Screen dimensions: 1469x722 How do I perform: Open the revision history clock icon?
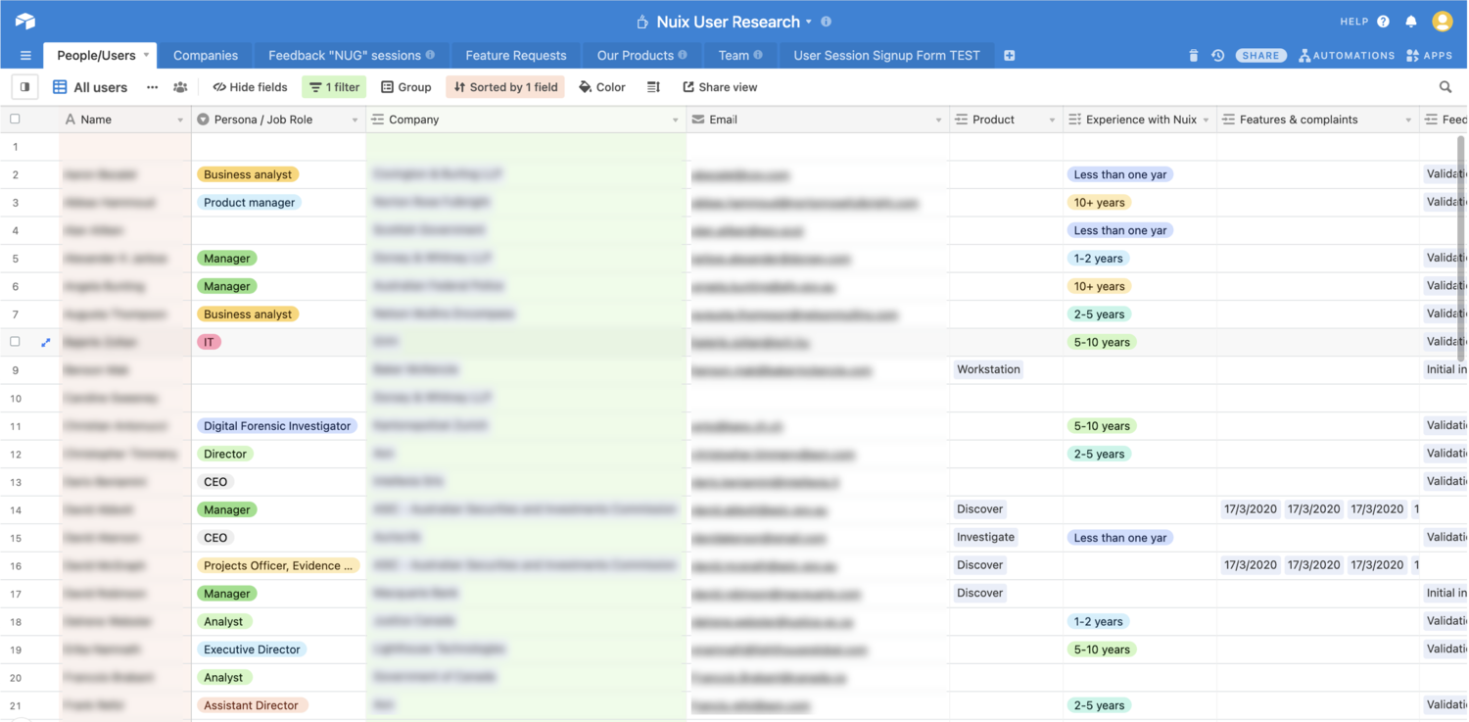pyautogui.click(x=1217, y=56)
